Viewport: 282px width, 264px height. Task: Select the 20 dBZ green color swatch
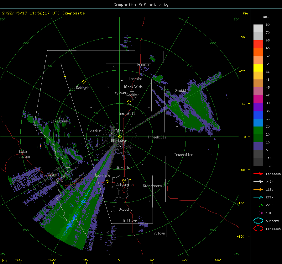pos(258,138)
